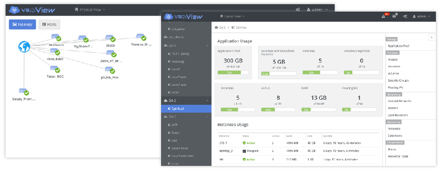
Task: Click uptime '5 days, 16 hours, 45 minutes'
Action: (342, 143)
